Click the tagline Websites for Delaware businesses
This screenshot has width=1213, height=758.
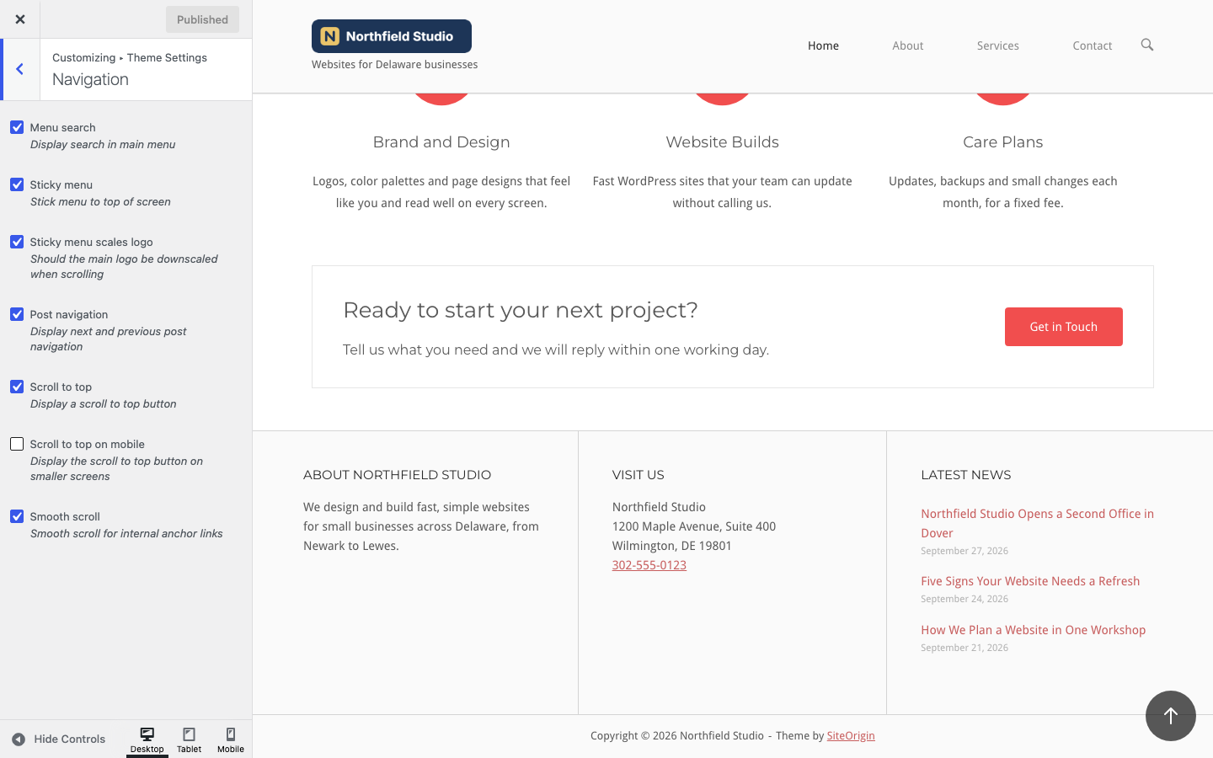[x=395, y=64]
